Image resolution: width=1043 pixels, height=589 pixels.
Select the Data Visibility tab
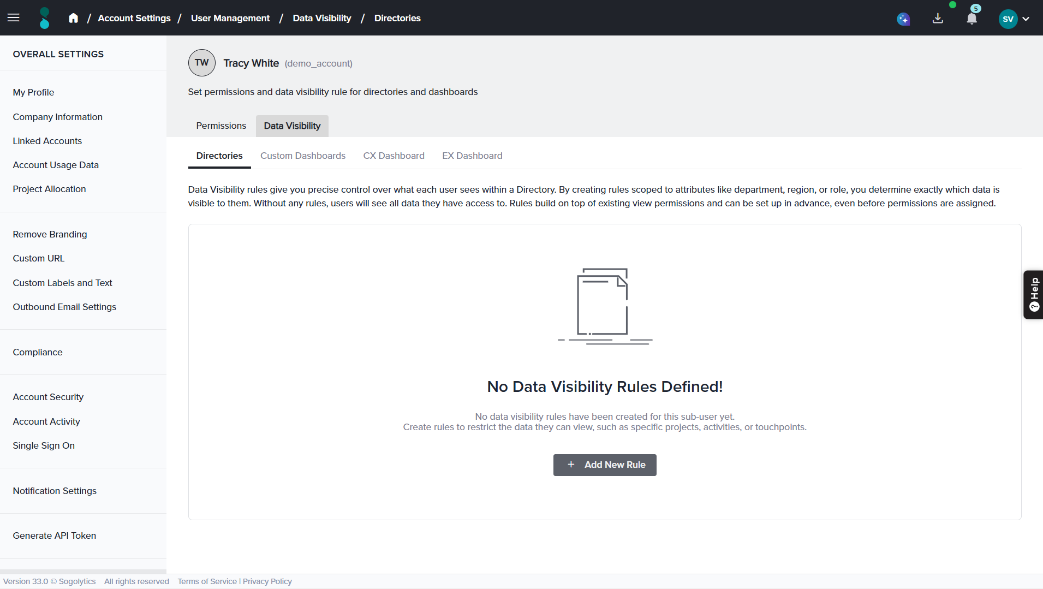tap(292, 126)
